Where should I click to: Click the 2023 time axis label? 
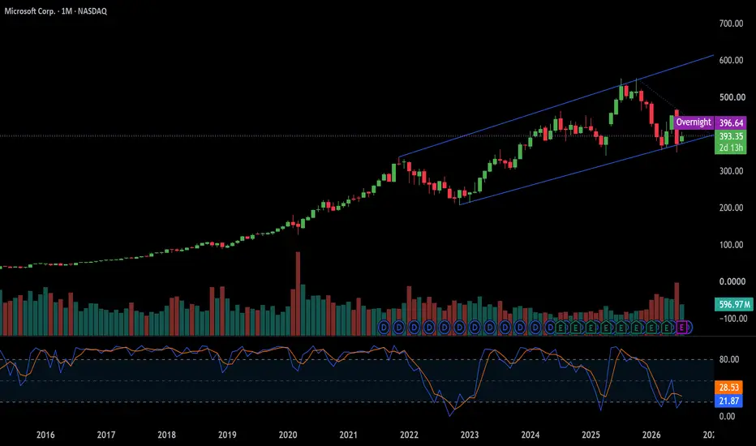470,435
